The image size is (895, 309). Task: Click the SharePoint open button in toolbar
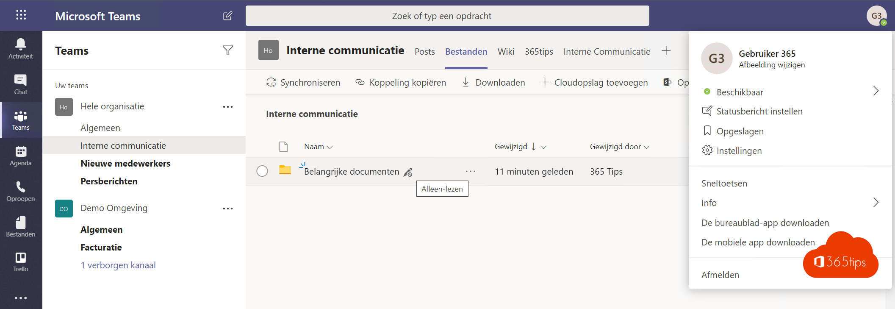point(676,82)
